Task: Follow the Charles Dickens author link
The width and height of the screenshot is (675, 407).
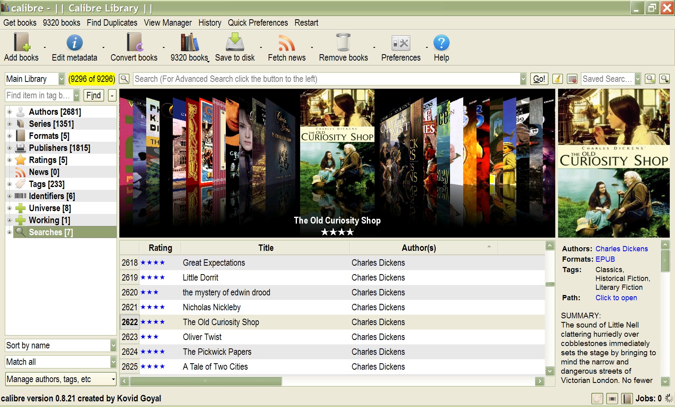Action: click(621, 249)
